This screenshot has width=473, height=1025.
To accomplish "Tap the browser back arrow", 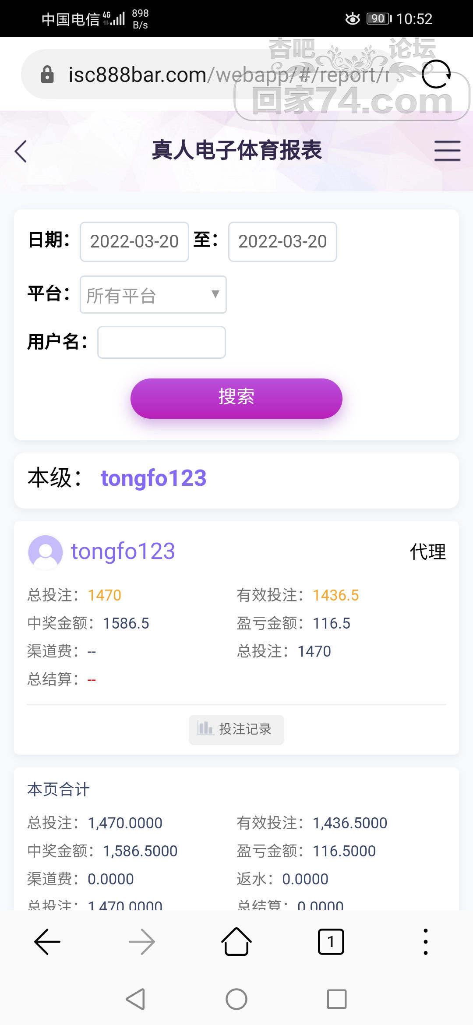I will (47, 941).
